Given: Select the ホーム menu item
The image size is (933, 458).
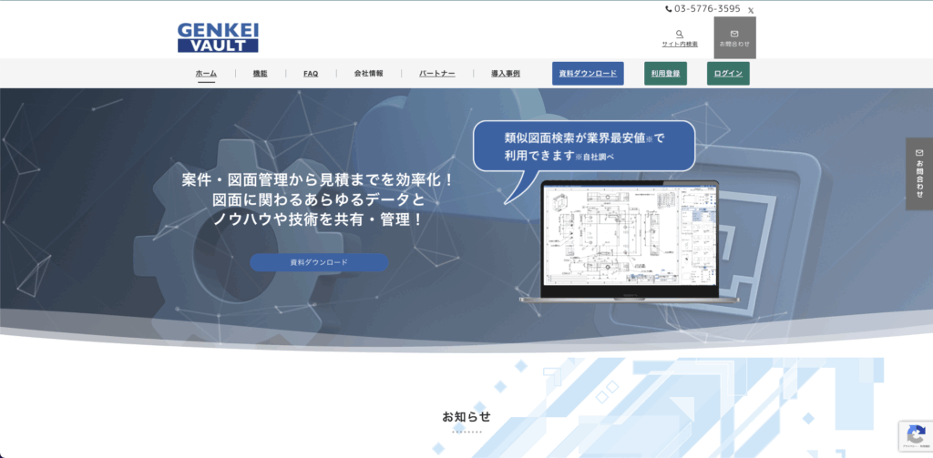Looking at the screenshot, I should (x=206, y=74).
